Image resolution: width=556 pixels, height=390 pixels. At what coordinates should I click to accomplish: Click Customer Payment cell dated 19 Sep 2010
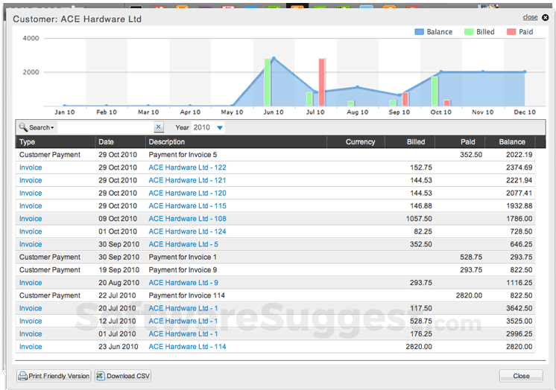point(50,270)
